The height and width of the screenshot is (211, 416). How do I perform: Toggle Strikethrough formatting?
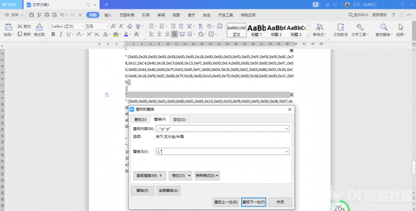click(79, 34)
